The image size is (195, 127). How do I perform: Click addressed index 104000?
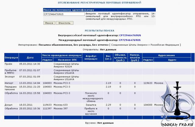point(148,105)
